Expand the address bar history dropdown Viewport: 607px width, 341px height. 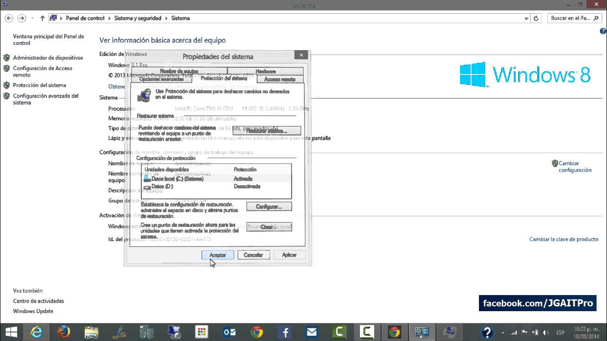pyautogui.click(x=526, y=18)
